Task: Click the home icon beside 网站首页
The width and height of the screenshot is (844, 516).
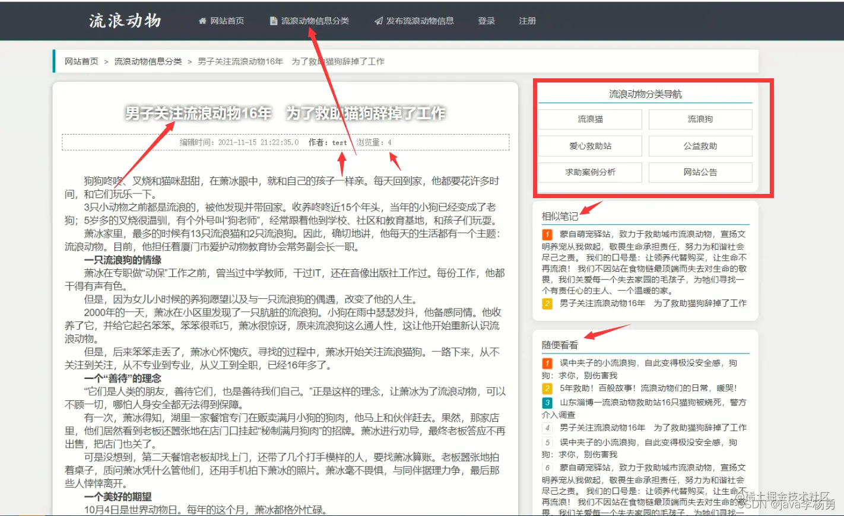Action: (x=202, y=21)
